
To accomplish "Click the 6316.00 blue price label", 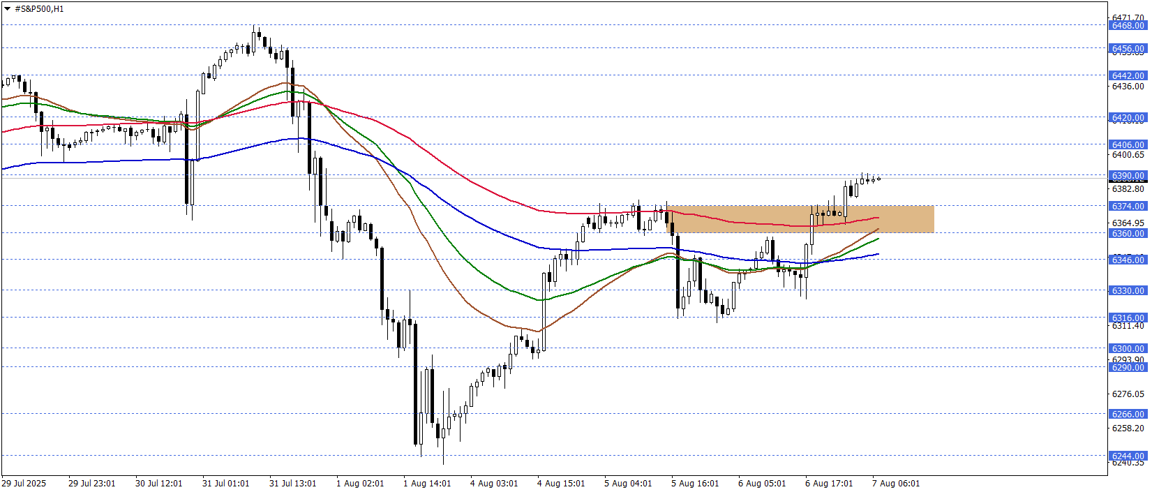I will tap(1128, 318).
